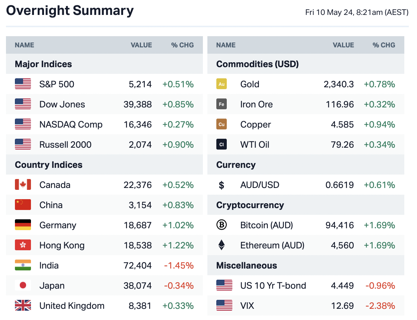Click % CHG header in right table
Viewport: 417px width, 320px height.
(x=383, y=45)
